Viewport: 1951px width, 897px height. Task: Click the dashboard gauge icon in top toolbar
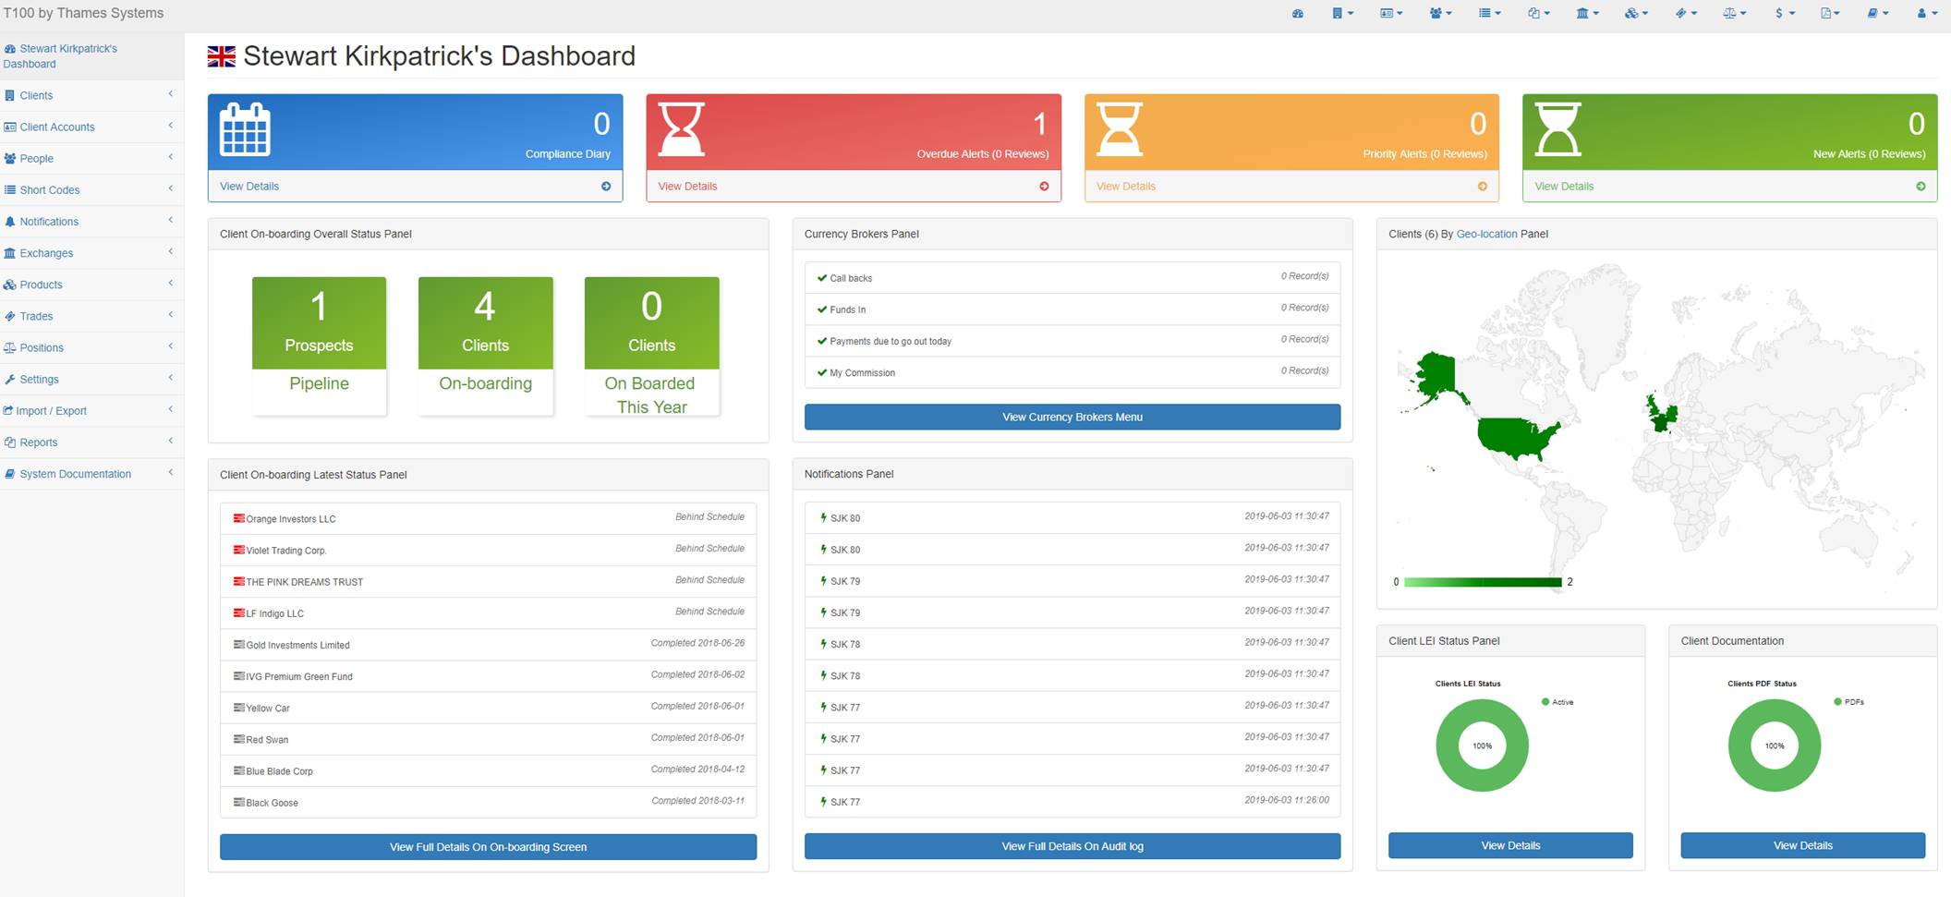[1297, 14]
